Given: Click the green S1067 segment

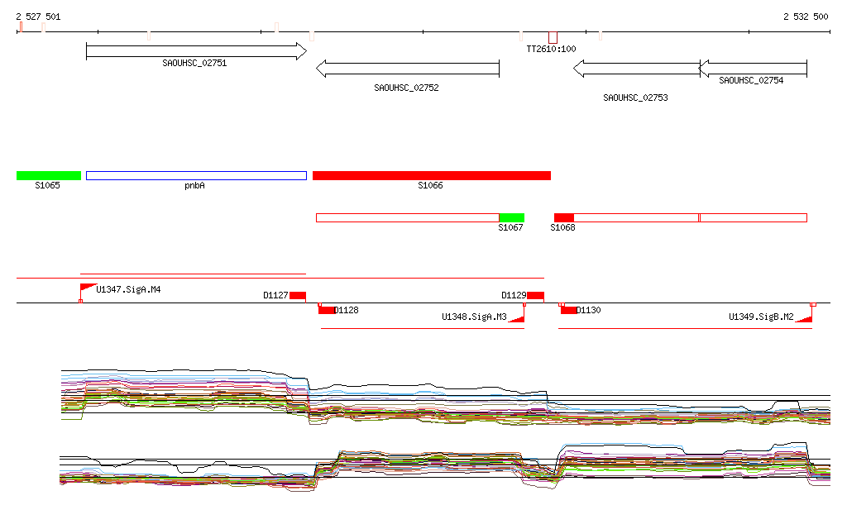Looking at the screenshot, I should pyautogui.click(x=511, y=217).
